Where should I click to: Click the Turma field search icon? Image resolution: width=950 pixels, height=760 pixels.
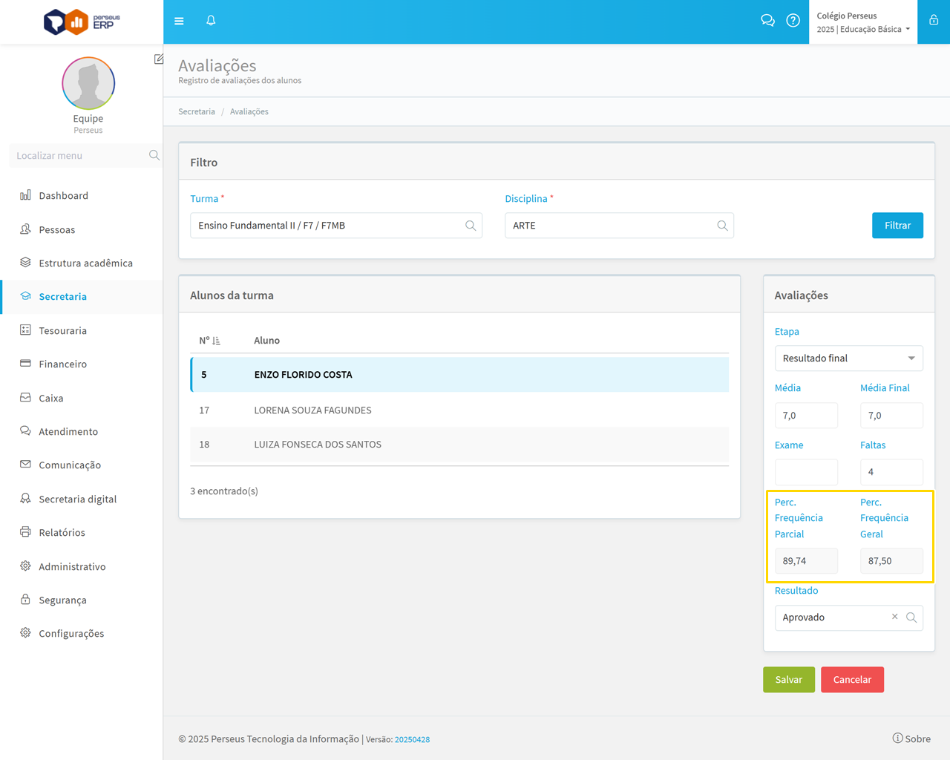point(471,226)
